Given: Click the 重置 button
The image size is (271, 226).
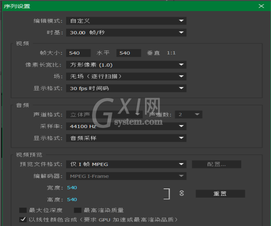Looking at the screenshot, I should coord(220,193).
